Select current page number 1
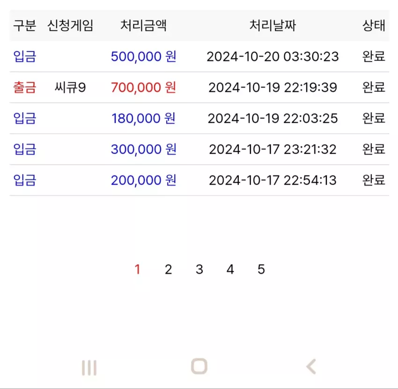This screenshot has width=398, height=389. tap(138, 269)
